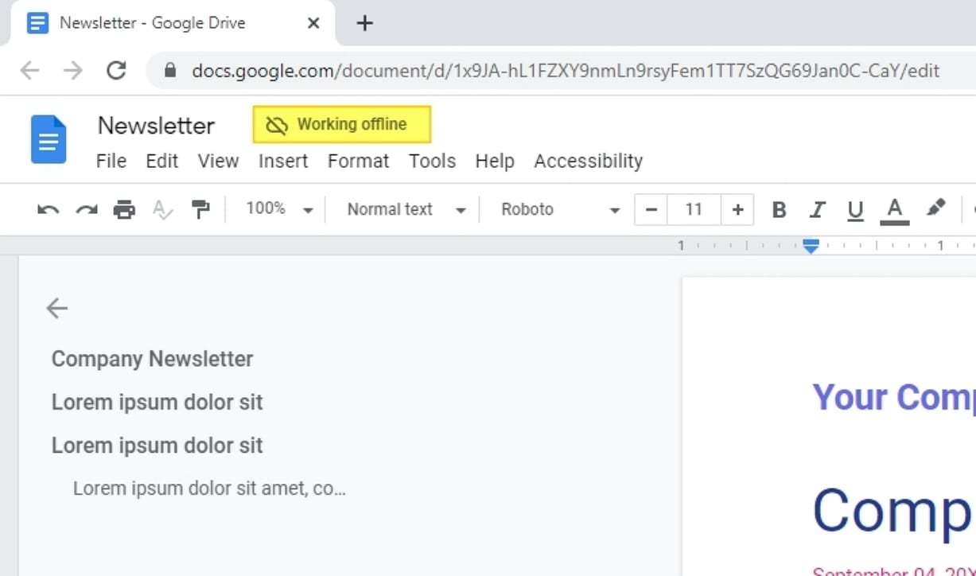The image size is (976, 576).
Task: Toggle bold formatting
Action: 778,209
